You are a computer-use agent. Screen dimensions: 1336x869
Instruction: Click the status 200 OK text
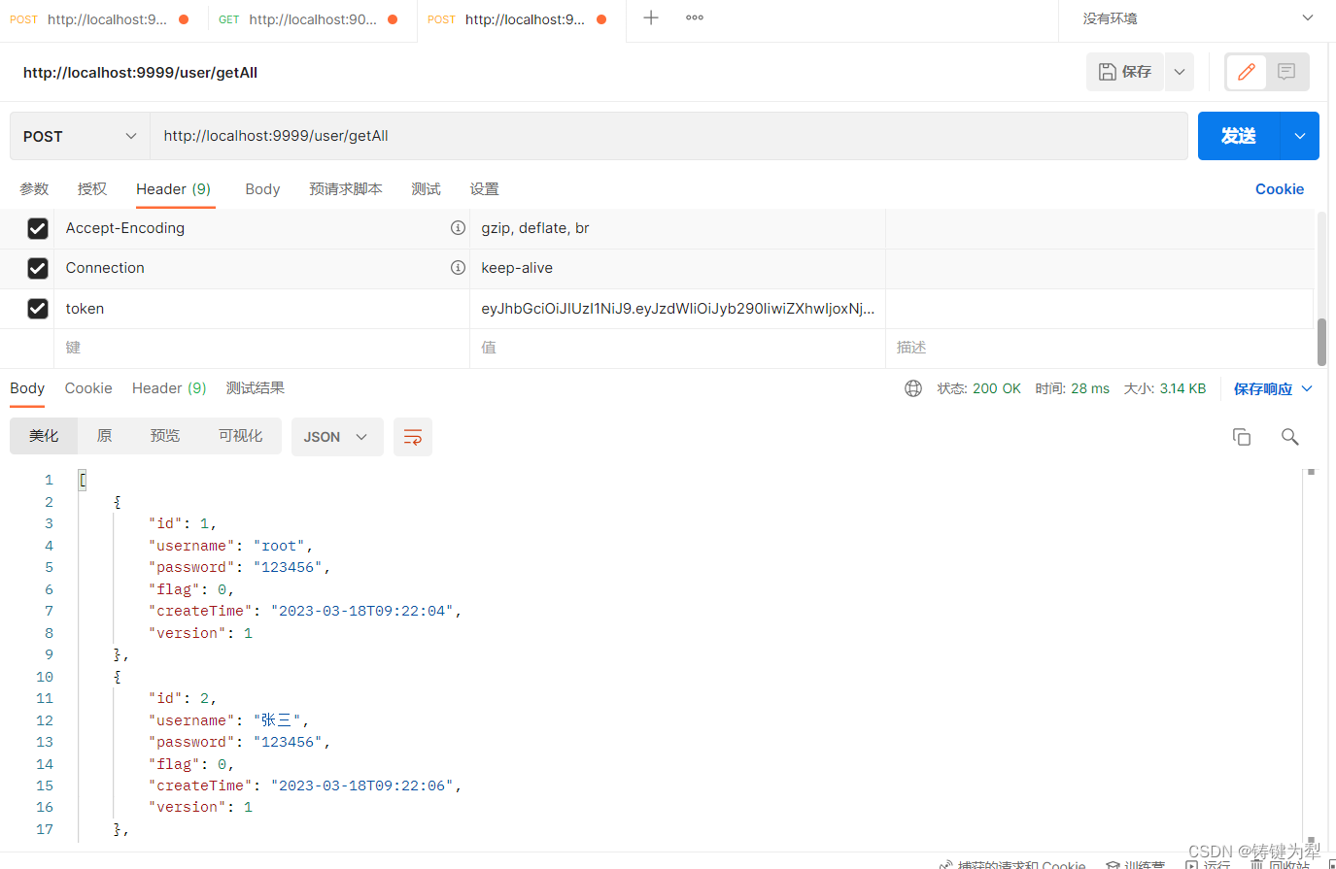pos(996,388)
